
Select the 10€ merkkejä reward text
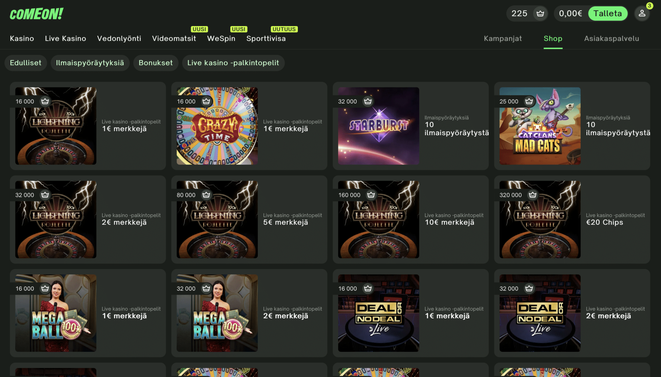click(450, 223)
